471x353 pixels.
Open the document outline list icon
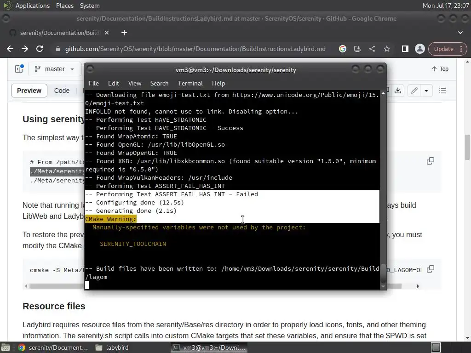(x=442, y=91)
